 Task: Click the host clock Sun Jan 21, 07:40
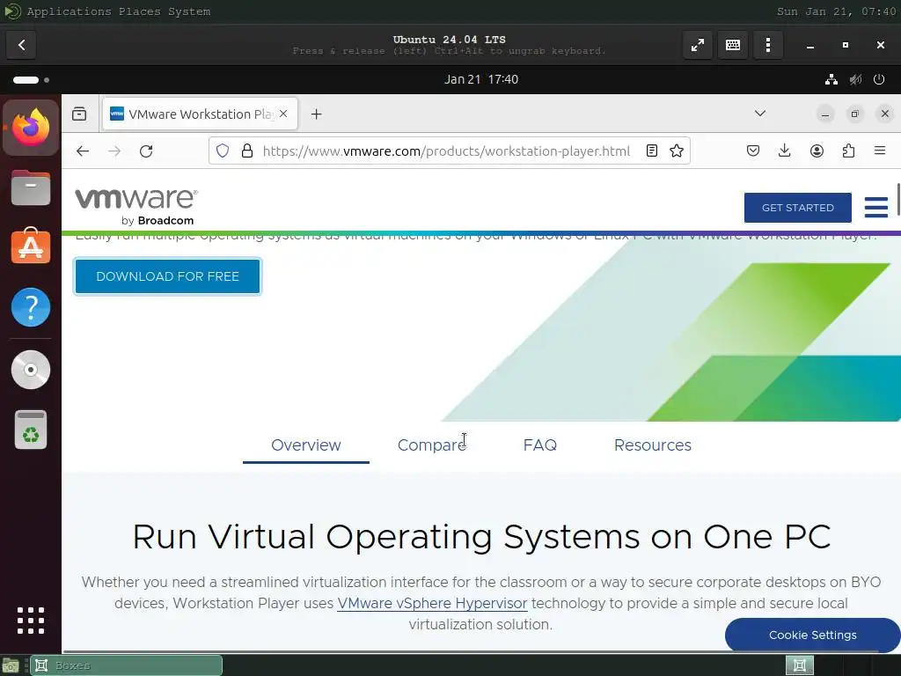pyautogui.click(x=836, y=11)
